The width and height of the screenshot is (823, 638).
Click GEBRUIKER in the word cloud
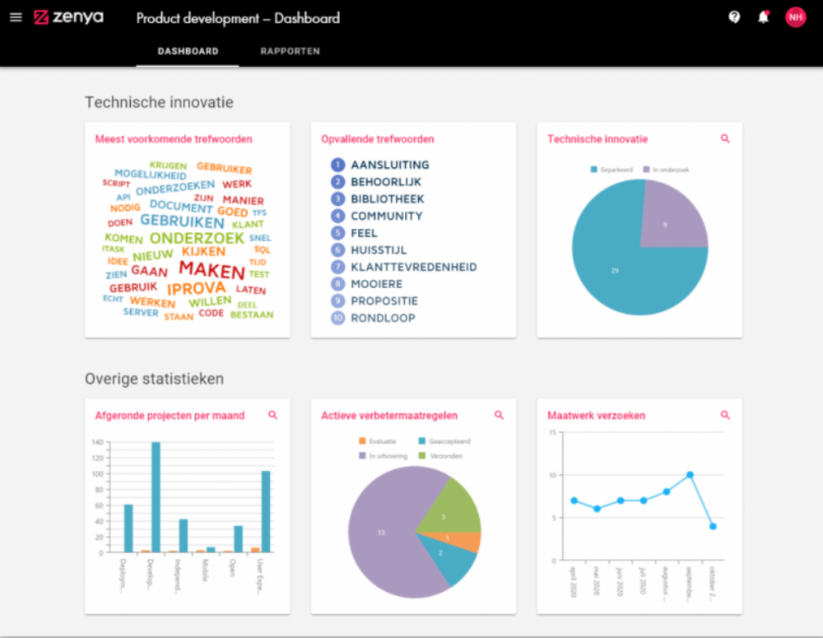pyautogui.click(x=224, y=168)
